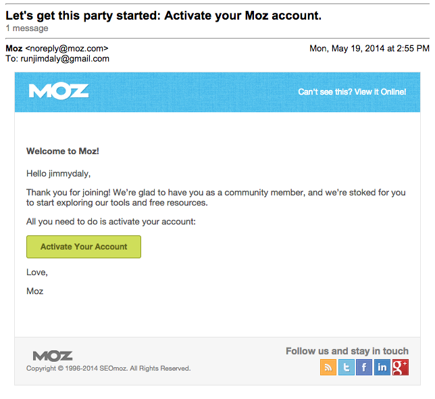Click the Mon, May 19, 2014 timestamp
435x399 pixels.
[369, 48]
